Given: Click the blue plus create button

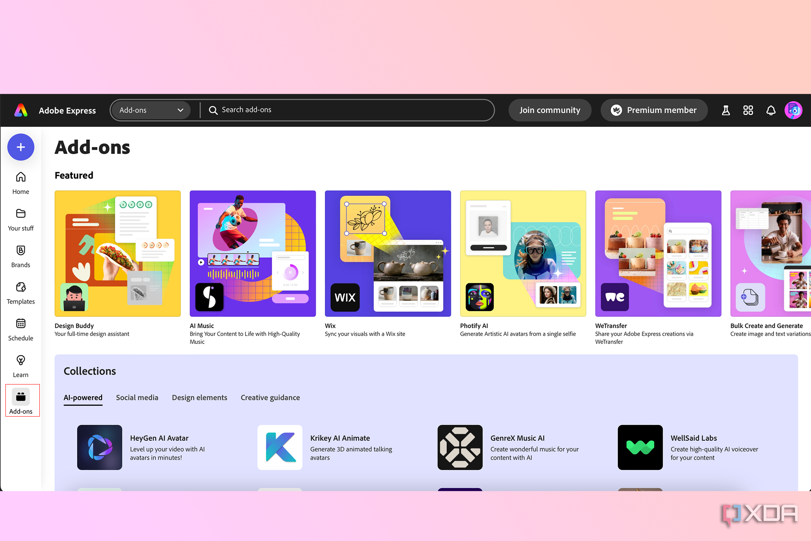Looking at the screenshot, I should 21,147.
